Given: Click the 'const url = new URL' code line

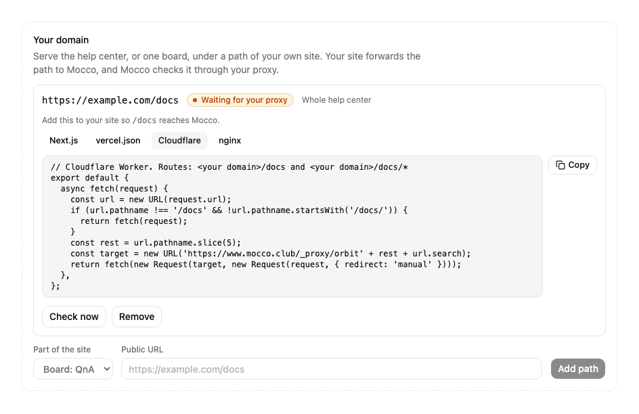Looking at the screenshot, I should (x=151, y=200).
